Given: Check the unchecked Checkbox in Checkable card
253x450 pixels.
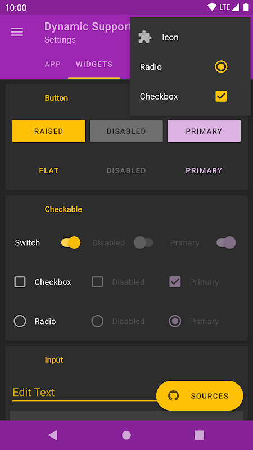Looking at the screenshot, I should click(20, 282).
